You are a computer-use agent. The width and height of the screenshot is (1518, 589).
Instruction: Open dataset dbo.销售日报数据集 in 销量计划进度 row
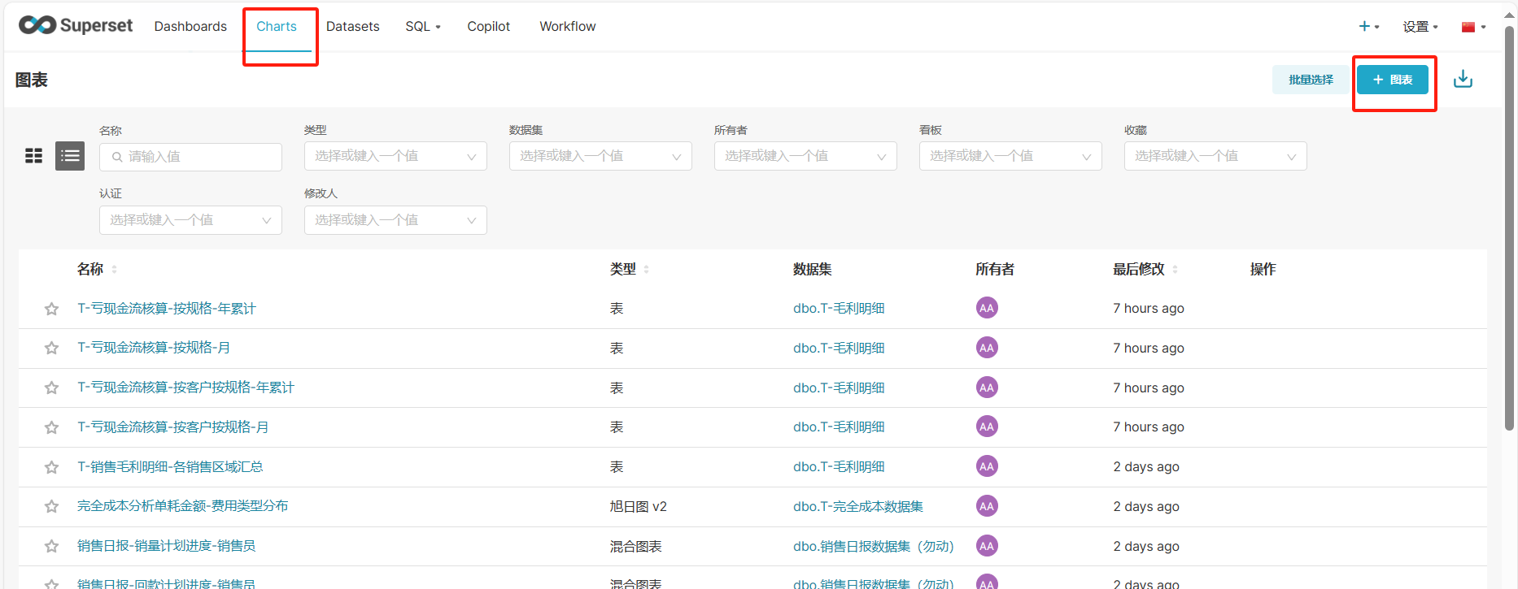pyautogui.click(x=873, y=547)
